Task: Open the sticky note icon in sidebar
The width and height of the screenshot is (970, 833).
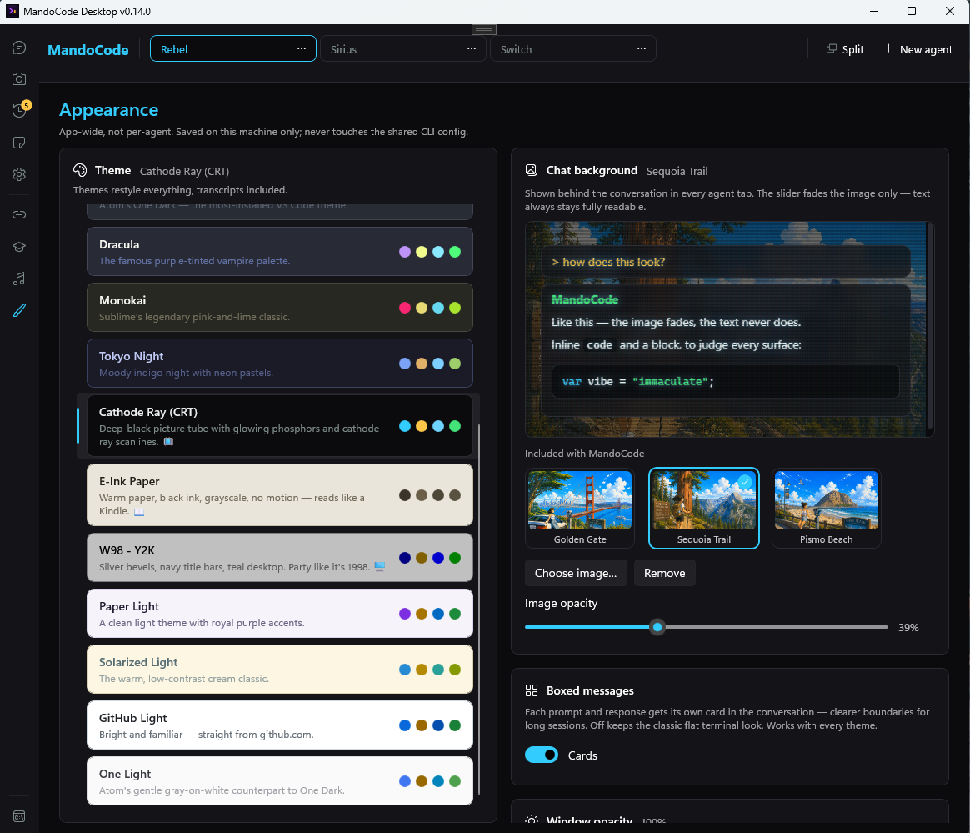Action: point(19,143)
